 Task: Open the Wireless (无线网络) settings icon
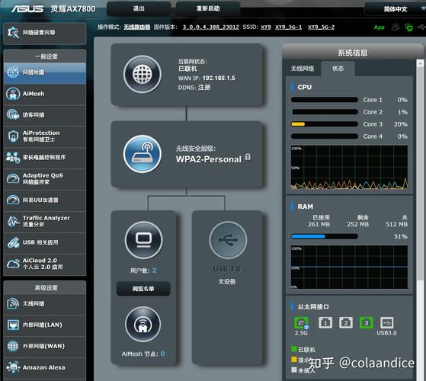(x=13, y=303)
